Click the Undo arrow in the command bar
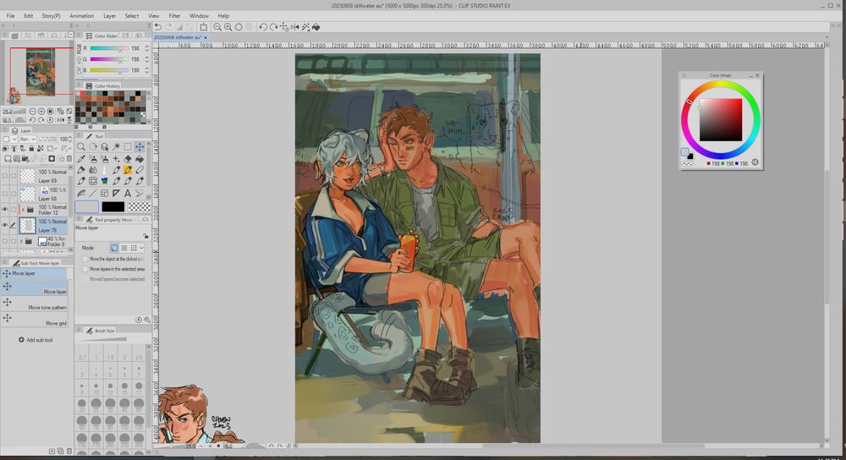Image resolution: width=846 pixels, height=460 pixels. pyautogui.click(x=157, y=27)
